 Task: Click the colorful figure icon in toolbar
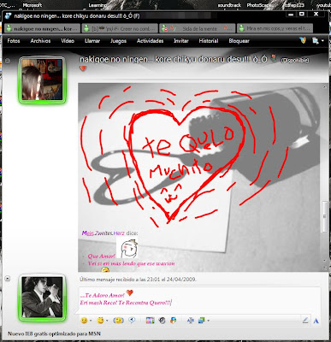click(173, 321)
